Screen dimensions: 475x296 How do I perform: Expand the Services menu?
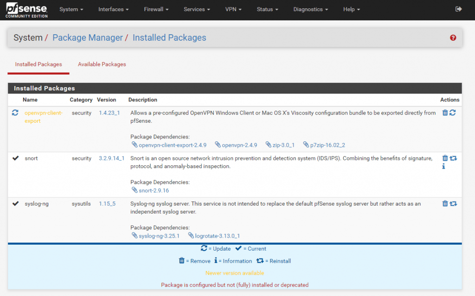click(x=197, y=9)
